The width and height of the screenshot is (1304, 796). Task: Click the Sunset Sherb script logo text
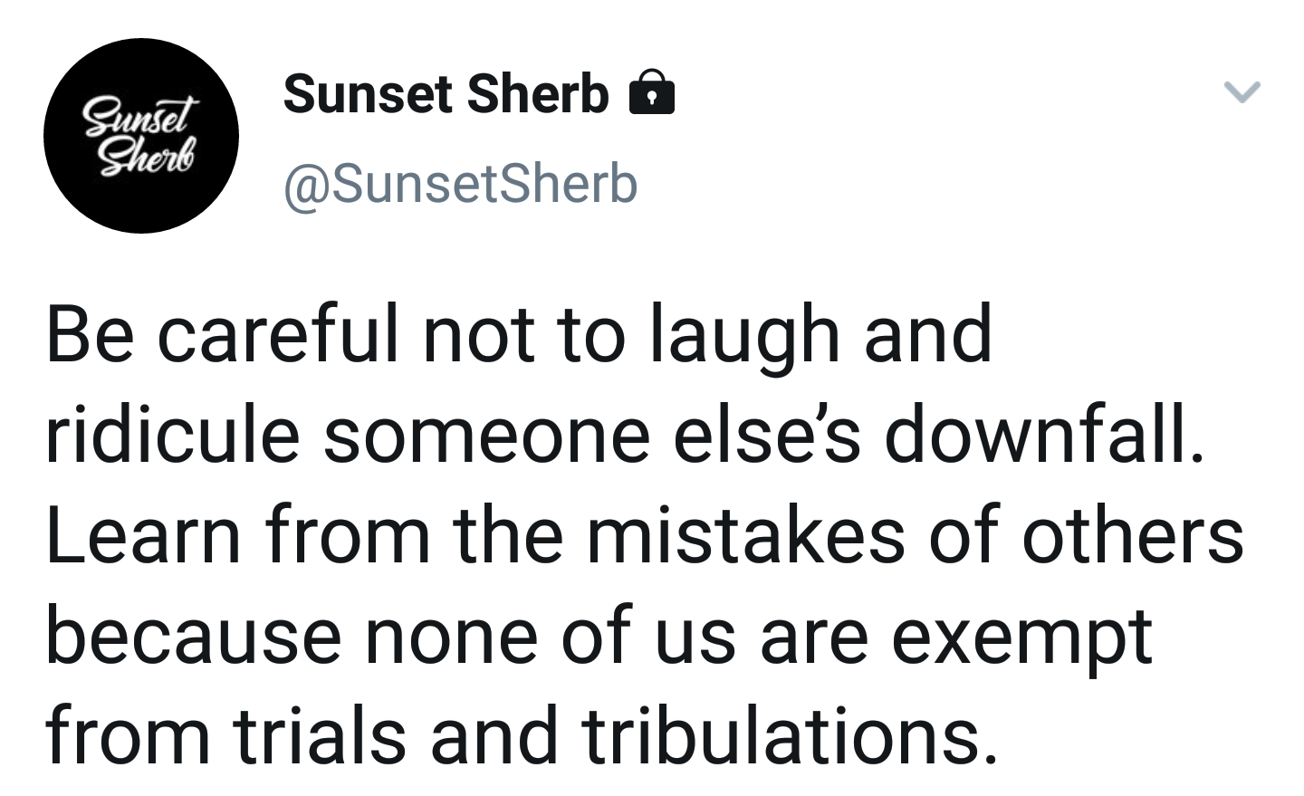pos(139,136)
